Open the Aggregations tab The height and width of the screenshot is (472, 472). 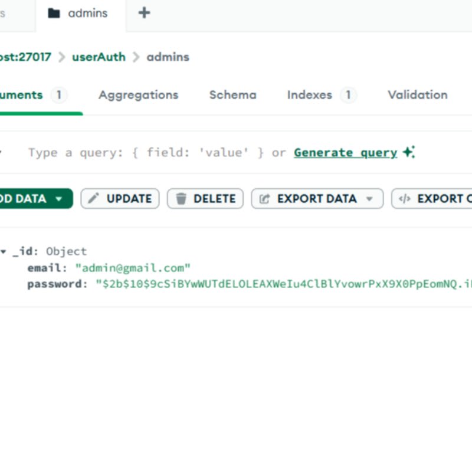(139, 95)
